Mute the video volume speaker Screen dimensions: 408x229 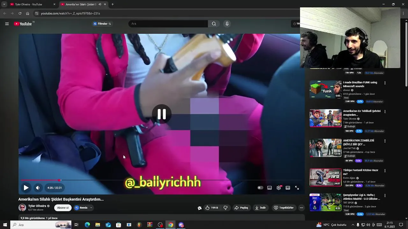tap(38, 188)
